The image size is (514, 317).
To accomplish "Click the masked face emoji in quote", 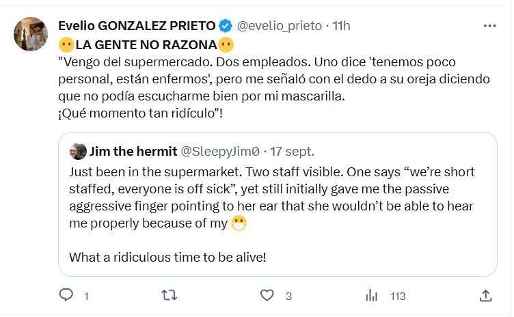I will 239,223.
